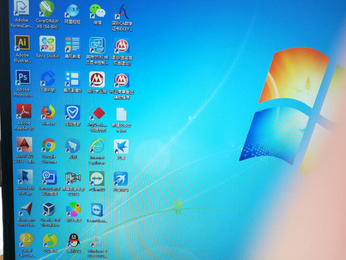Open the Adobe FormsCentral desktop shortcut
This screenshot has height=260, width=346.
22,8
